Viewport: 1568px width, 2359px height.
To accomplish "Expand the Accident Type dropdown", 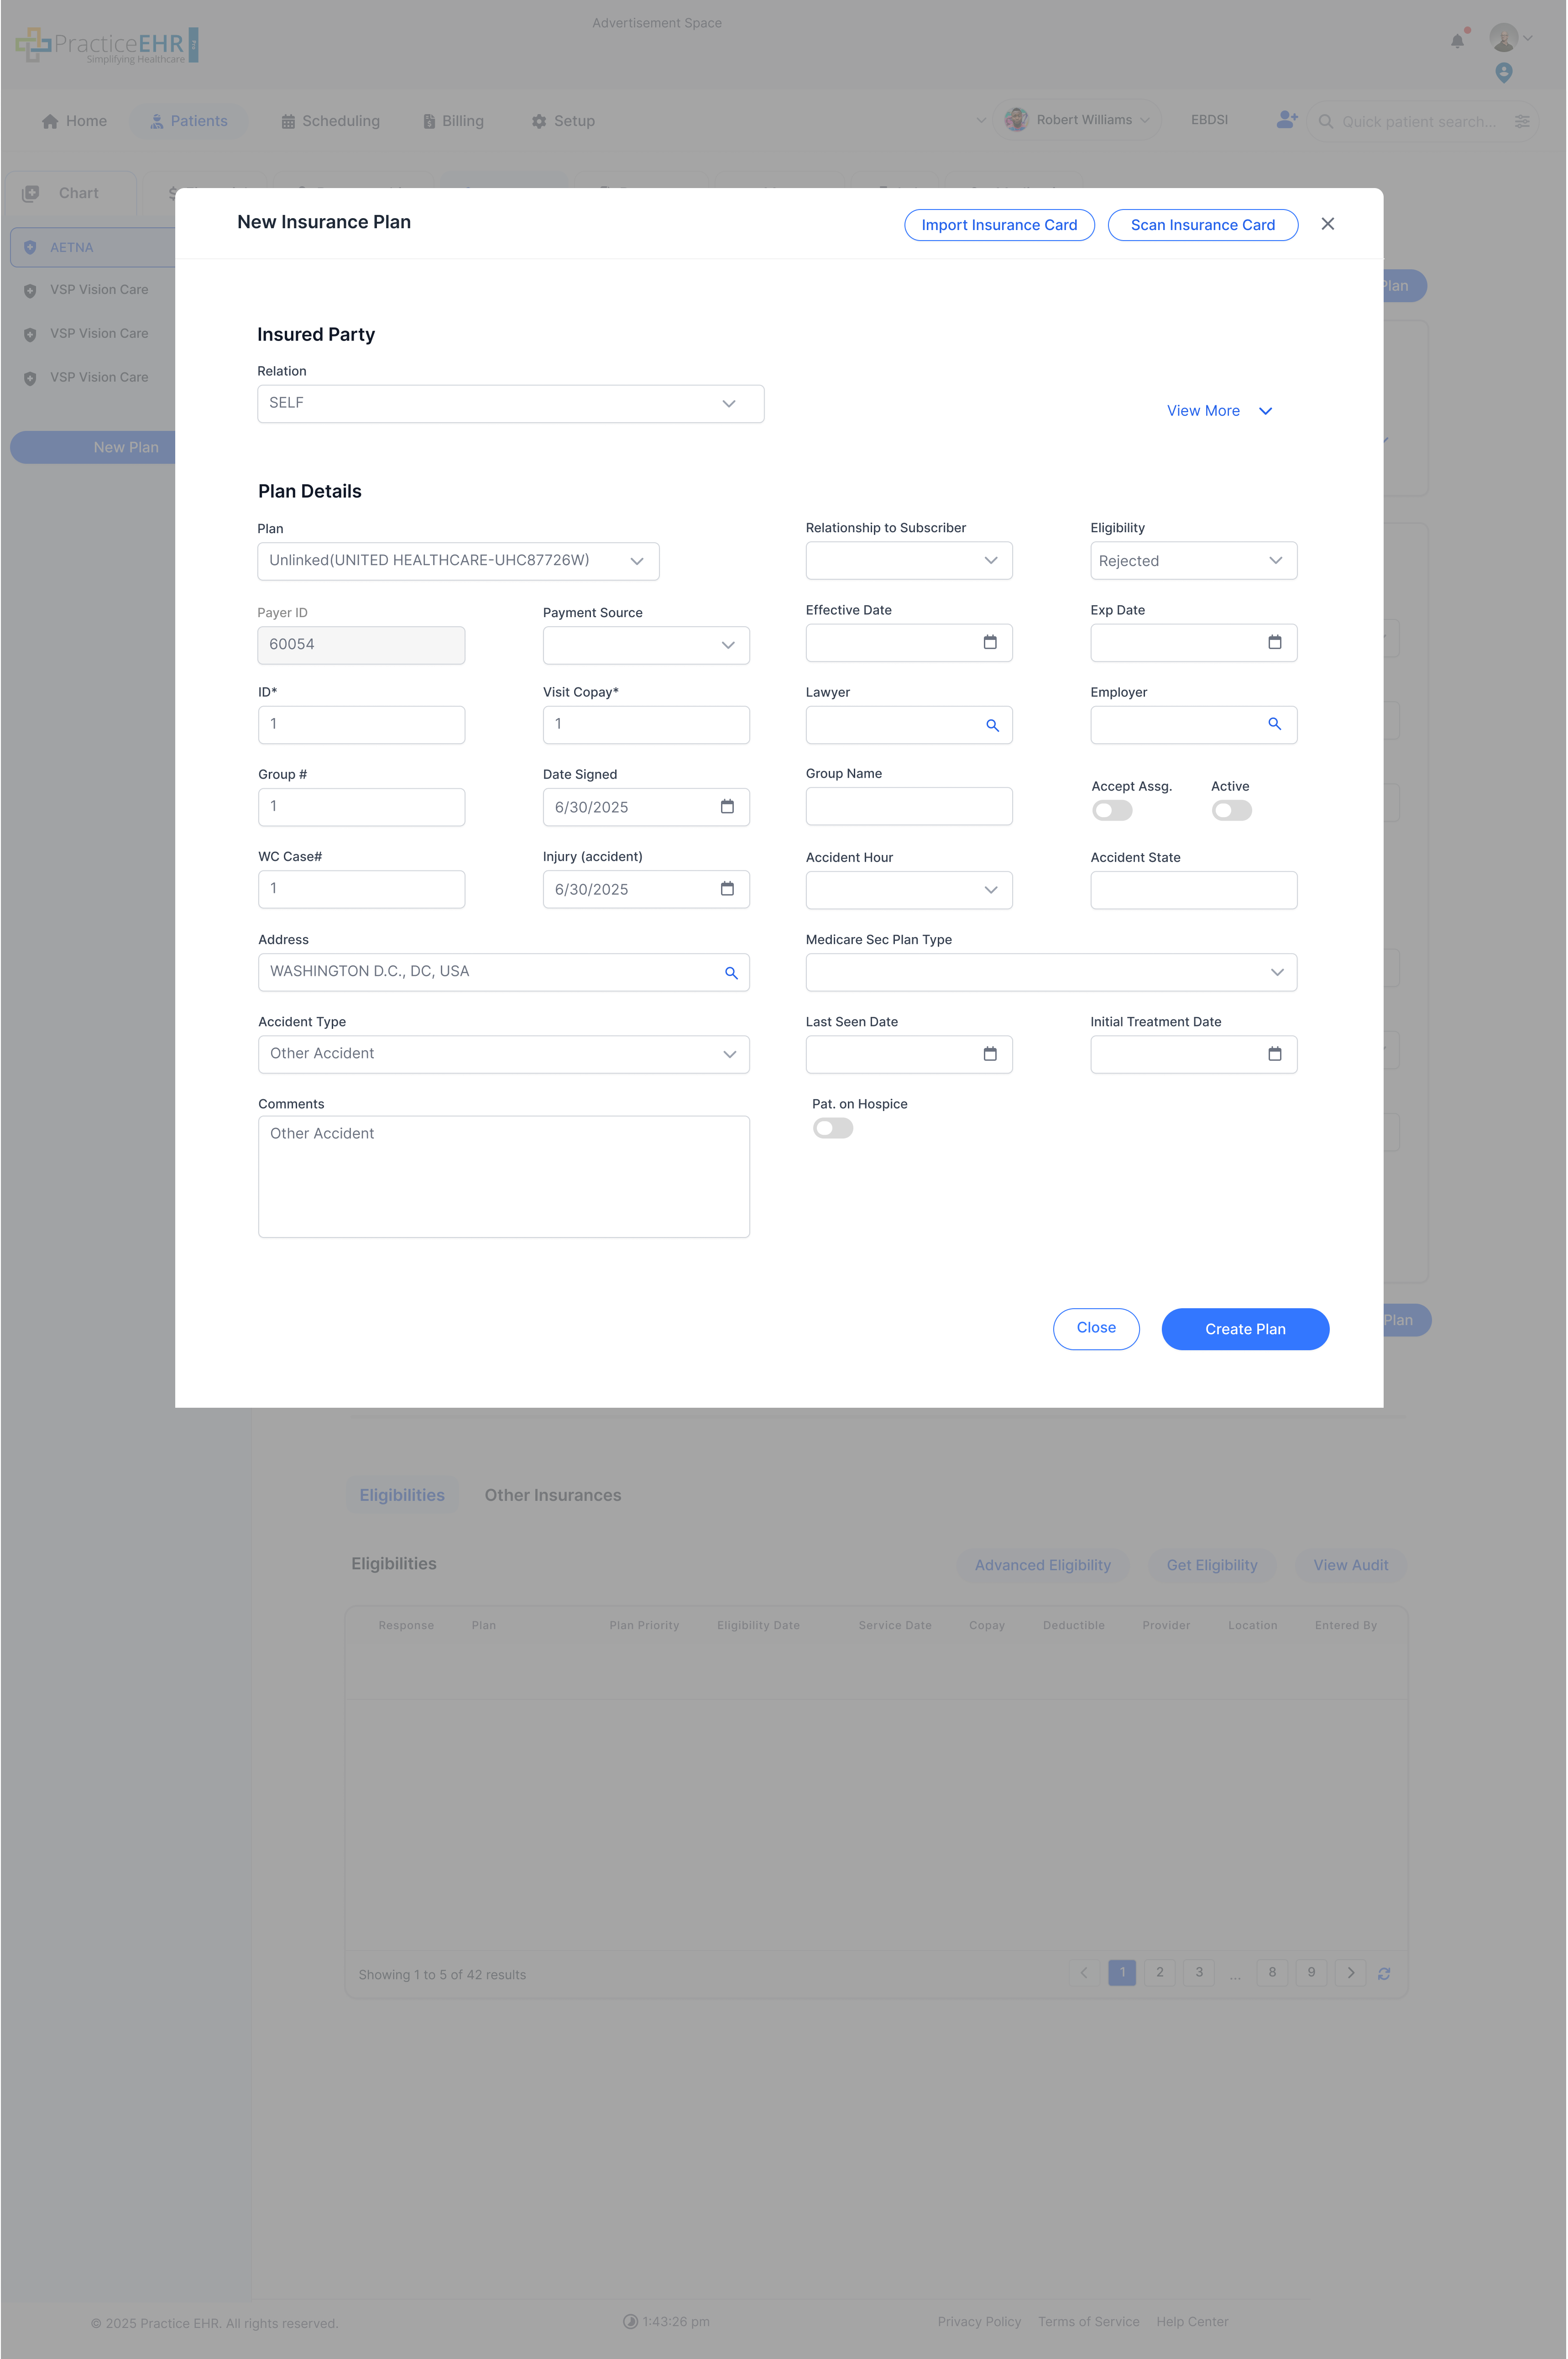I will [x=503, y=1054].
